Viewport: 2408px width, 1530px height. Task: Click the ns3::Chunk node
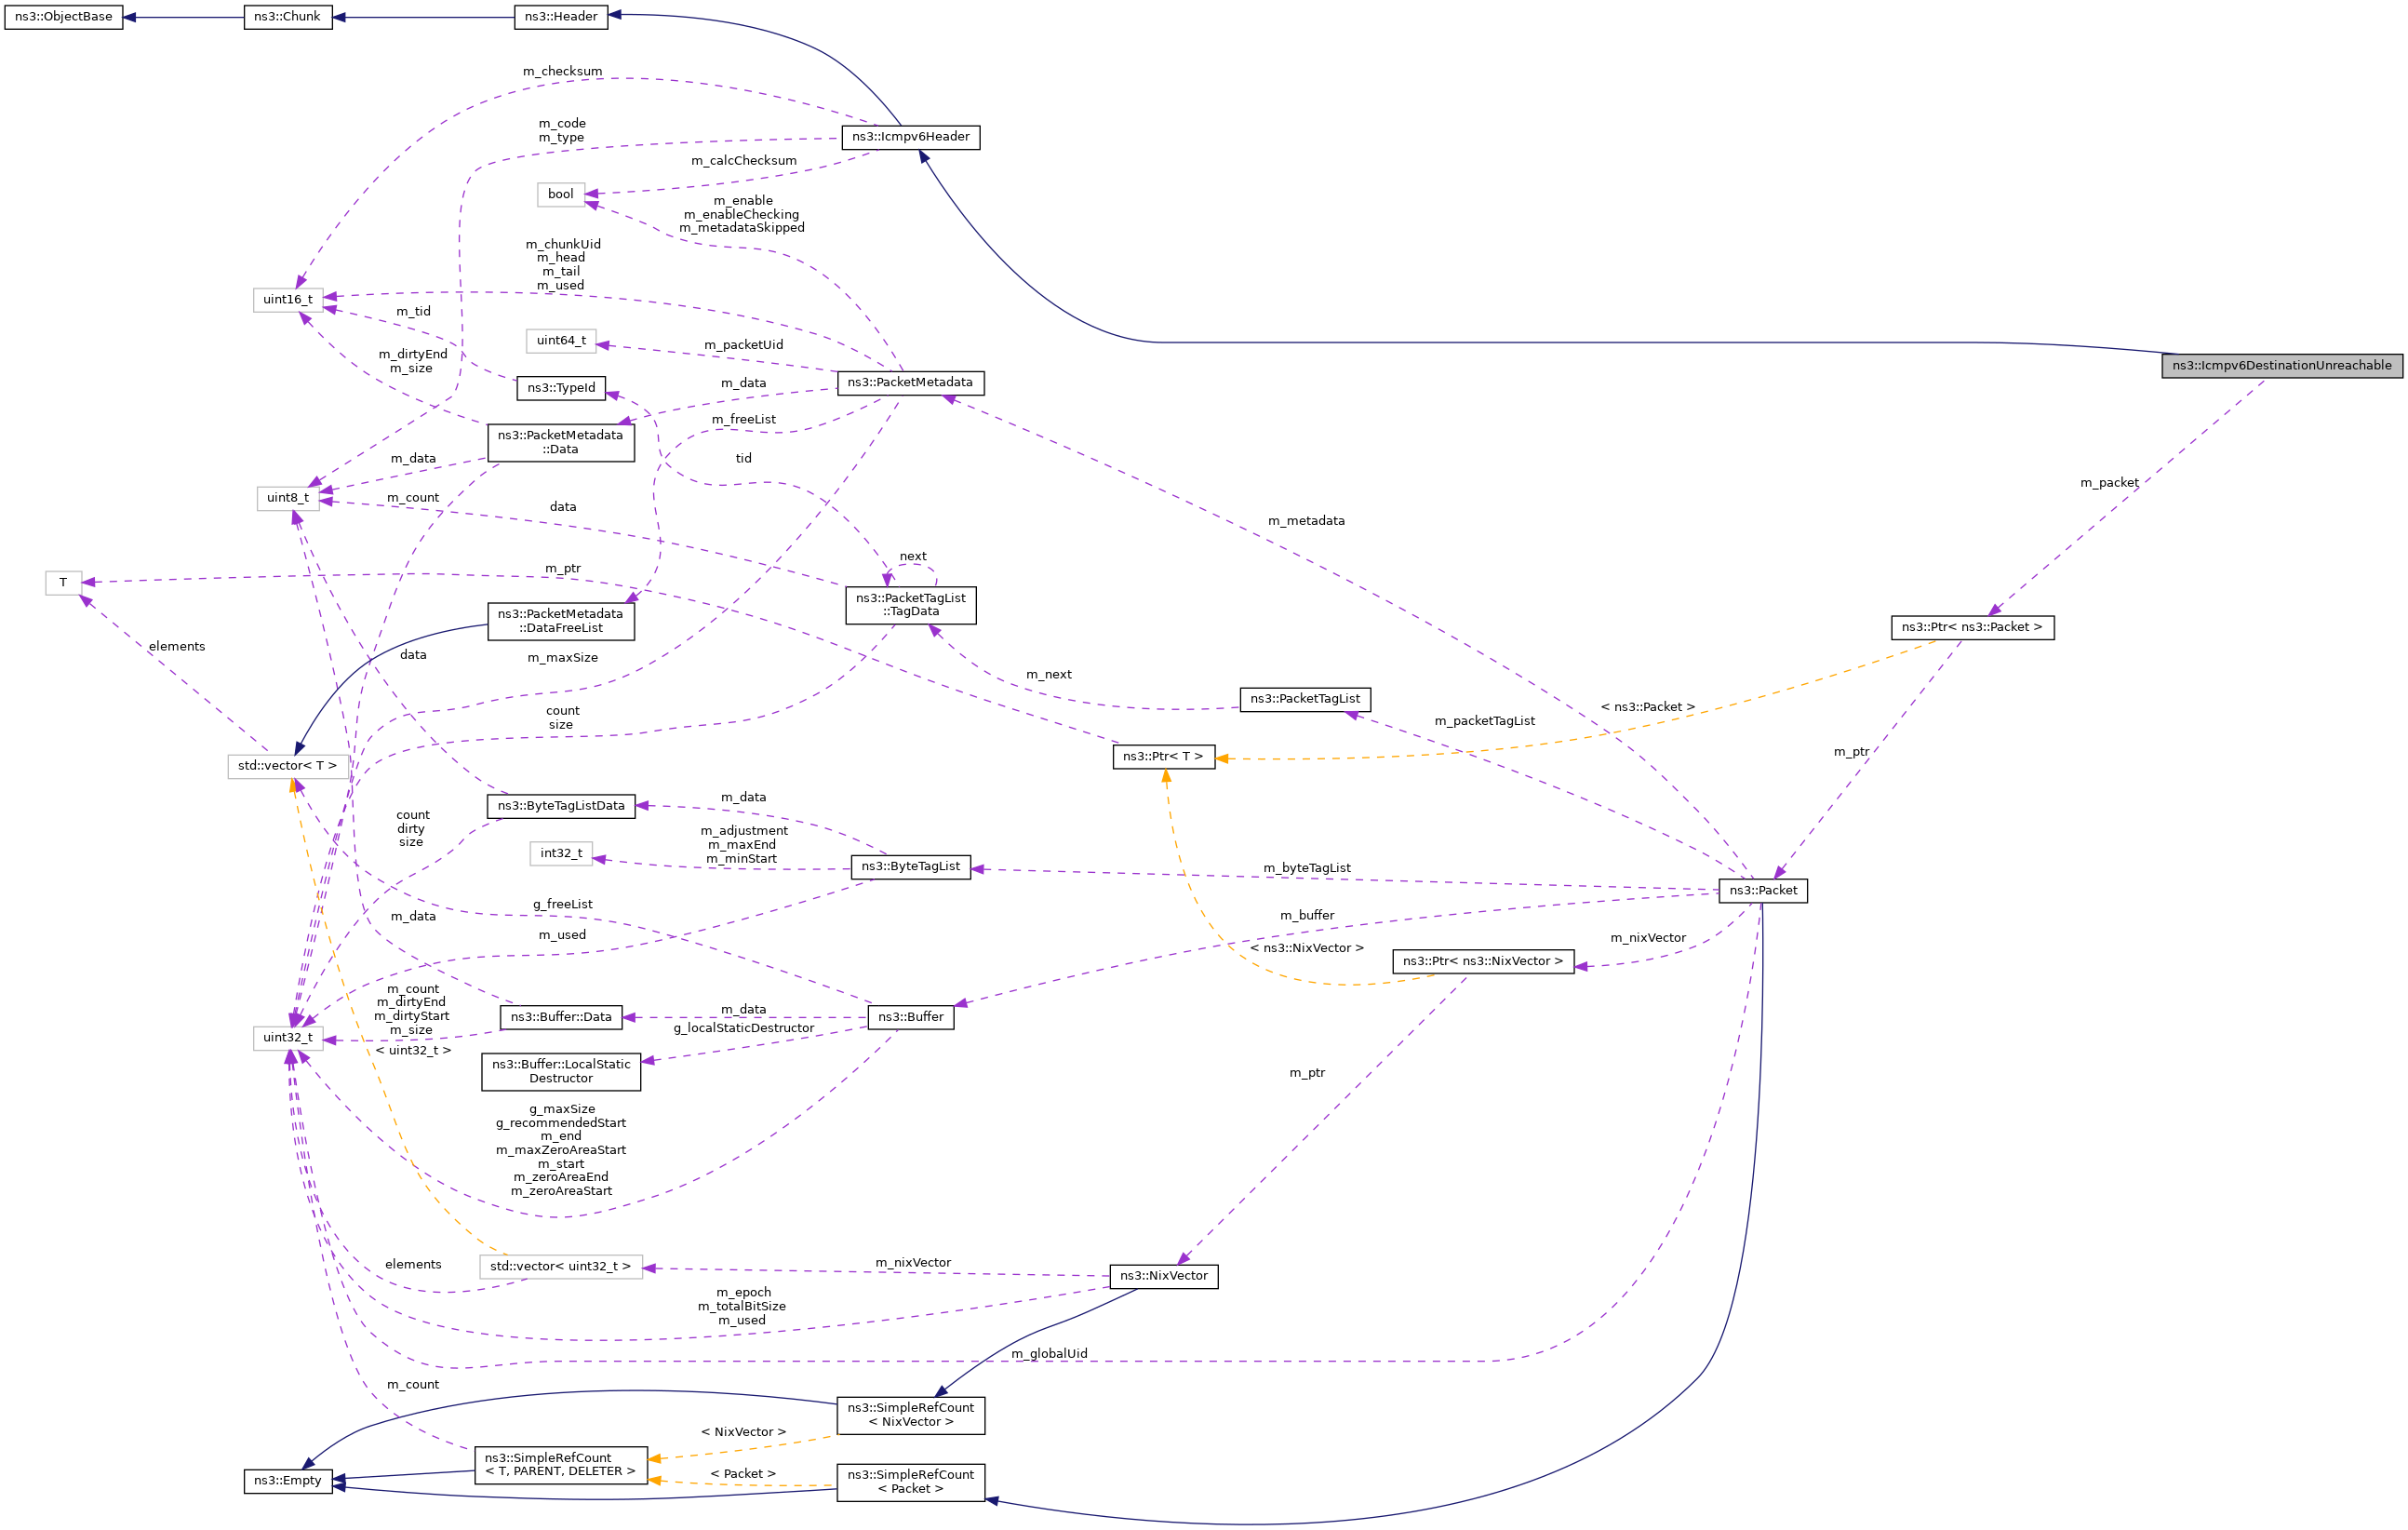click(x=288, y=17)
